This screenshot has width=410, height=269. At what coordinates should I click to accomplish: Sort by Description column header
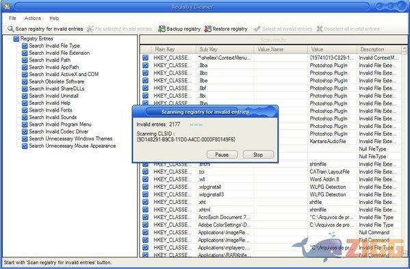coord(379,49)
